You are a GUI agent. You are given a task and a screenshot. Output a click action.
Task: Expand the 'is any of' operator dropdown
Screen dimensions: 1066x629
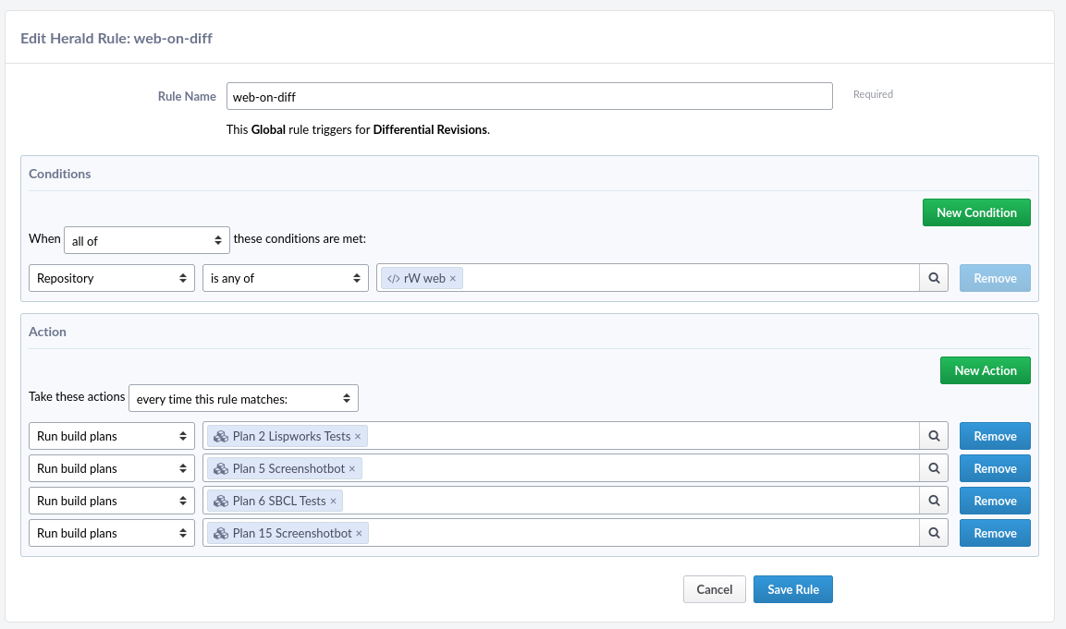pos(285,278)
